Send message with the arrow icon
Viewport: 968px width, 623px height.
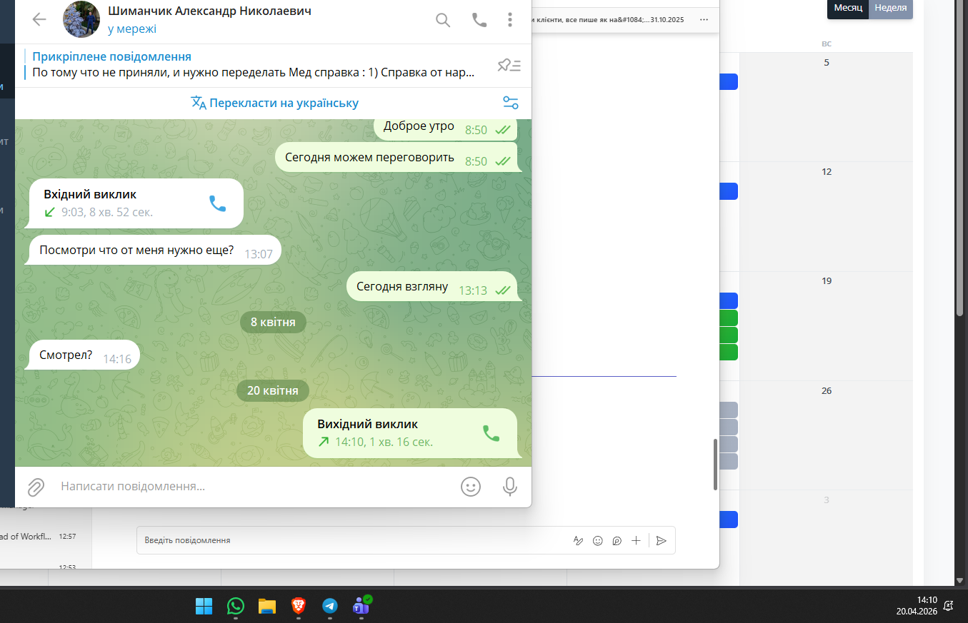[x=662, y=541]
